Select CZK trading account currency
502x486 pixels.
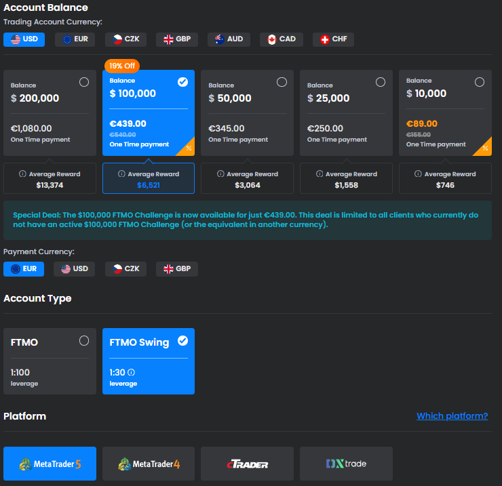pos(125,39)
